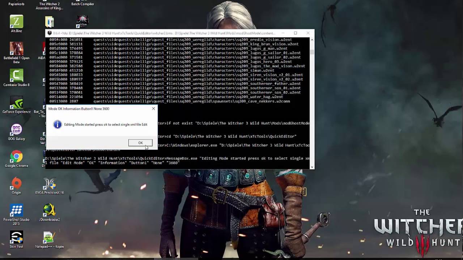The image size is (463, 260).
Task: Click the sq209_king_bran_vision.w2ent console line
Action: [174, 44]
